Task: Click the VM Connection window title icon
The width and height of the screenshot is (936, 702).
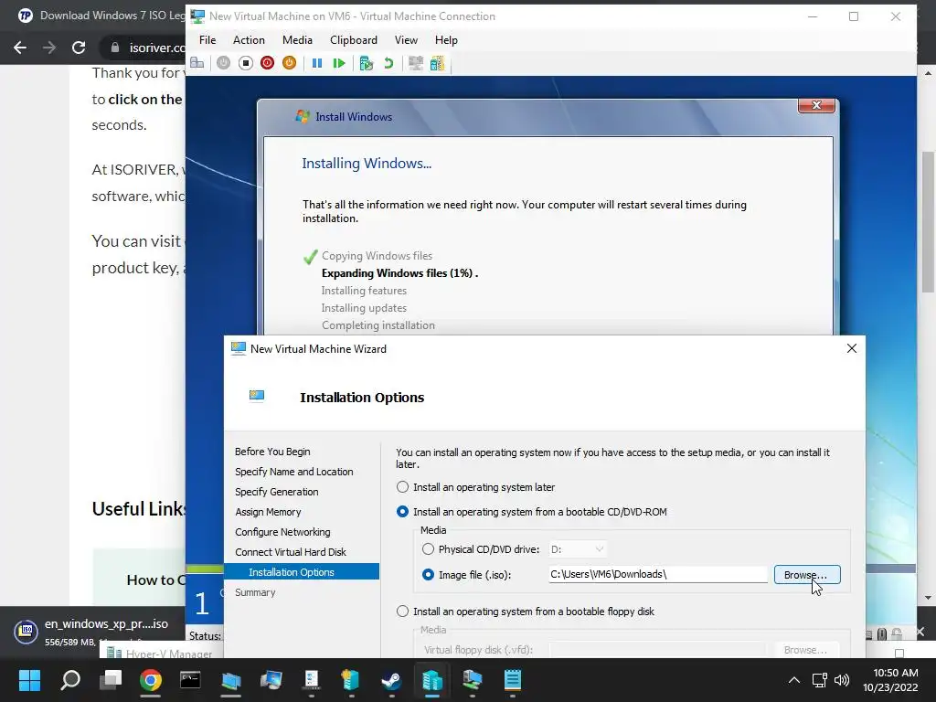Action: (197, 16)
